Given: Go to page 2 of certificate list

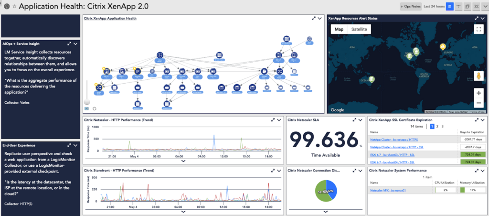Looking at the screenshot, I should click(x=437, y=127).
